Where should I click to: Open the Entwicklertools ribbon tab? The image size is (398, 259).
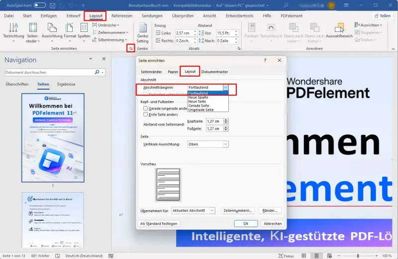point(240,16)
